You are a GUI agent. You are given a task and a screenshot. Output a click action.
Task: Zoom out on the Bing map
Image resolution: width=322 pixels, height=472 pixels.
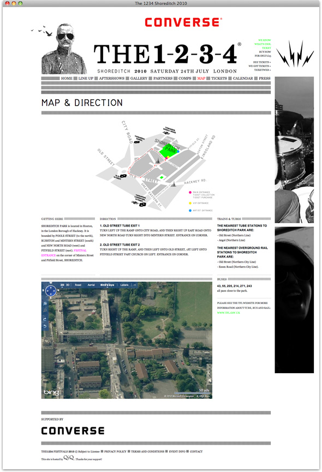coord(45,310)
